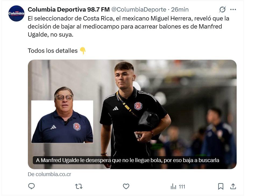
Task: Open the like (heart) action
Action: (x=126, y=186)
